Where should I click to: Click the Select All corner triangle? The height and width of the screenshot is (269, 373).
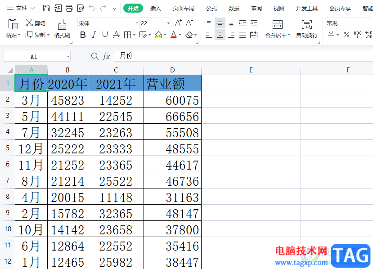click(10, 70)
